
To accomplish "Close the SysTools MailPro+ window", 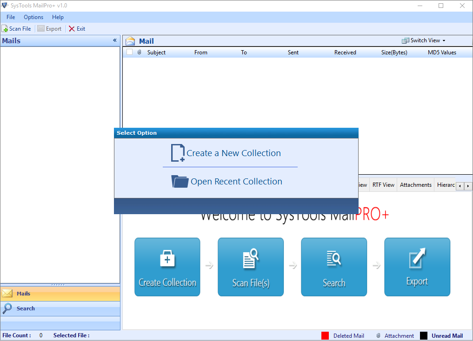I will coord(462,6).
